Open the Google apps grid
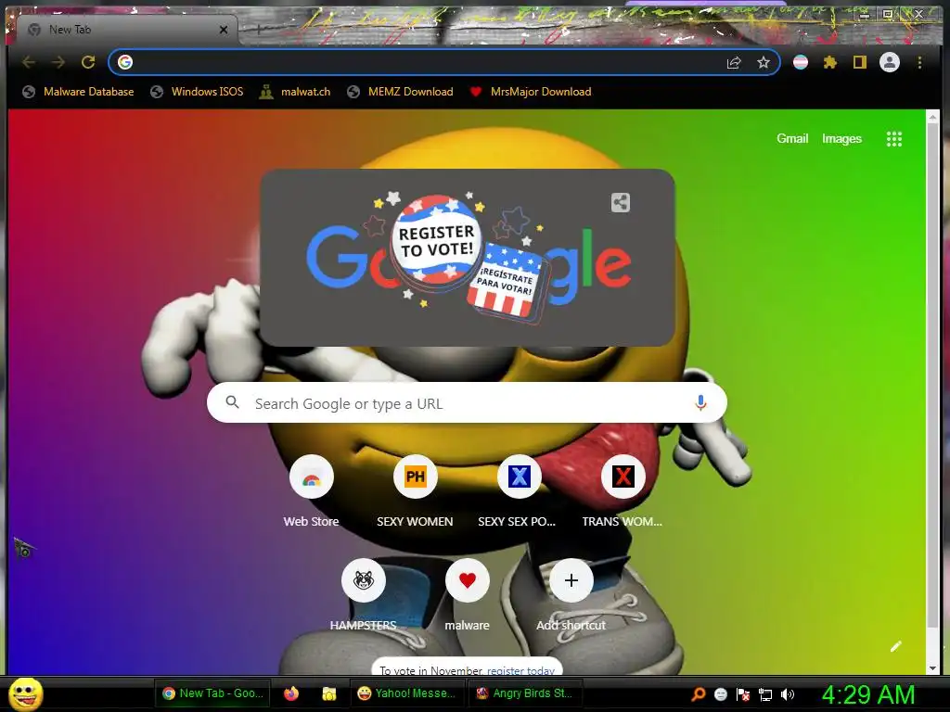The image size is (950, 712). coord(894,139)
